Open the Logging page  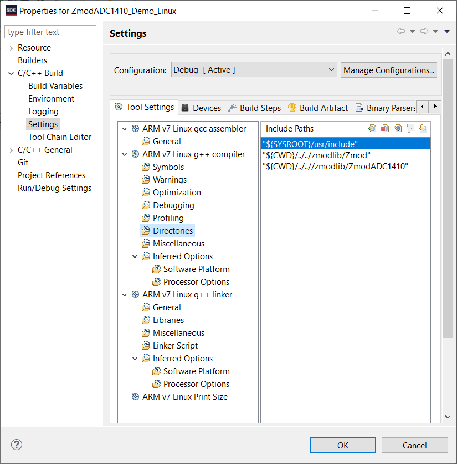click(43, 111)
